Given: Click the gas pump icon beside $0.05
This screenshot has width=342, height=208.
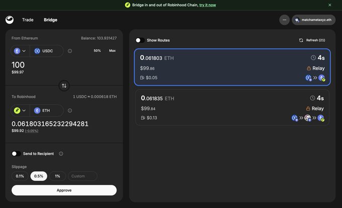Looking at the screenshot, I should (x=142, y=78).
